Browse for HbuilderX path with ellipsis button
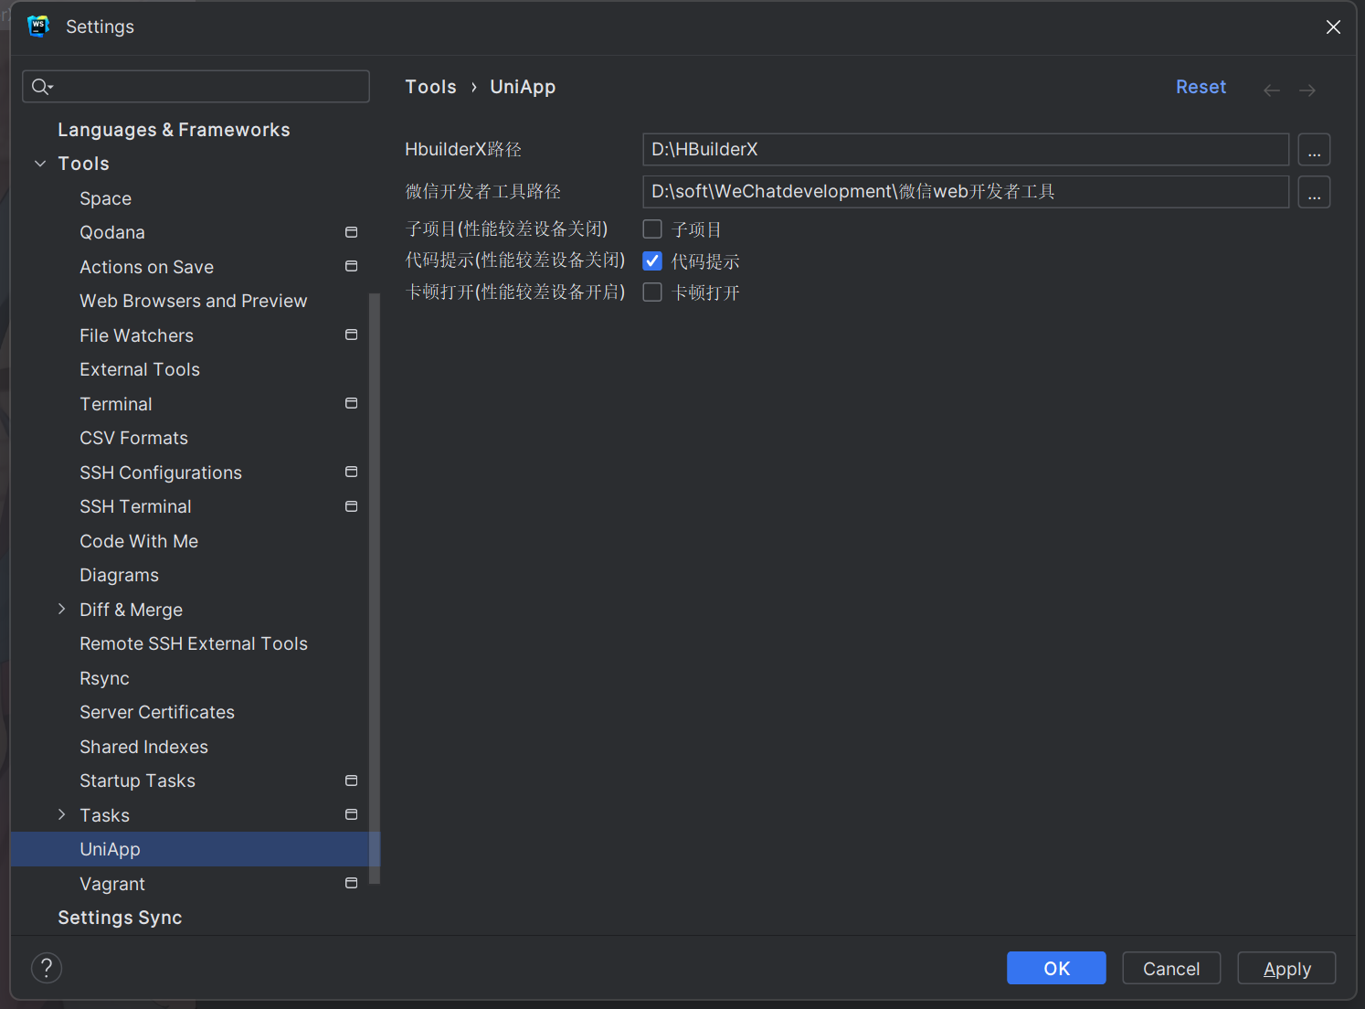The image size is (1365, 1009). click(1314, 150)
